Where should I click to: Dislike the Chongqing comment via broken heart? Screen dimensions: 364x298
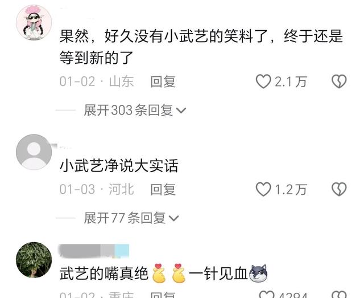click(339, 295)
